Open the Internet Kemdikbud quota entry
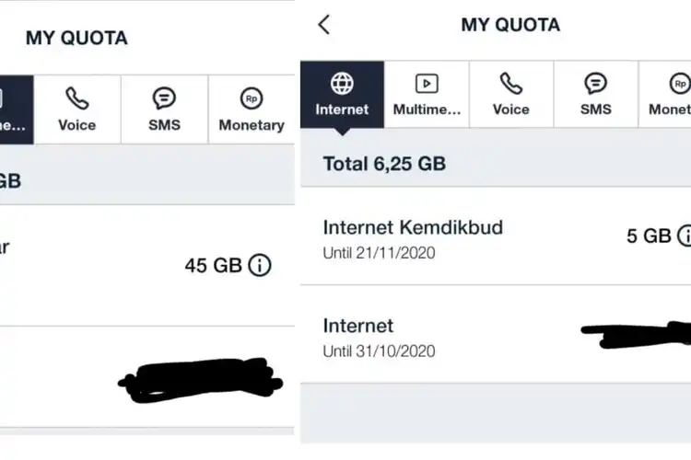Image resolution: width=691 pixels, height=460 pixels. pyautogui.click(x=496, y=236)
